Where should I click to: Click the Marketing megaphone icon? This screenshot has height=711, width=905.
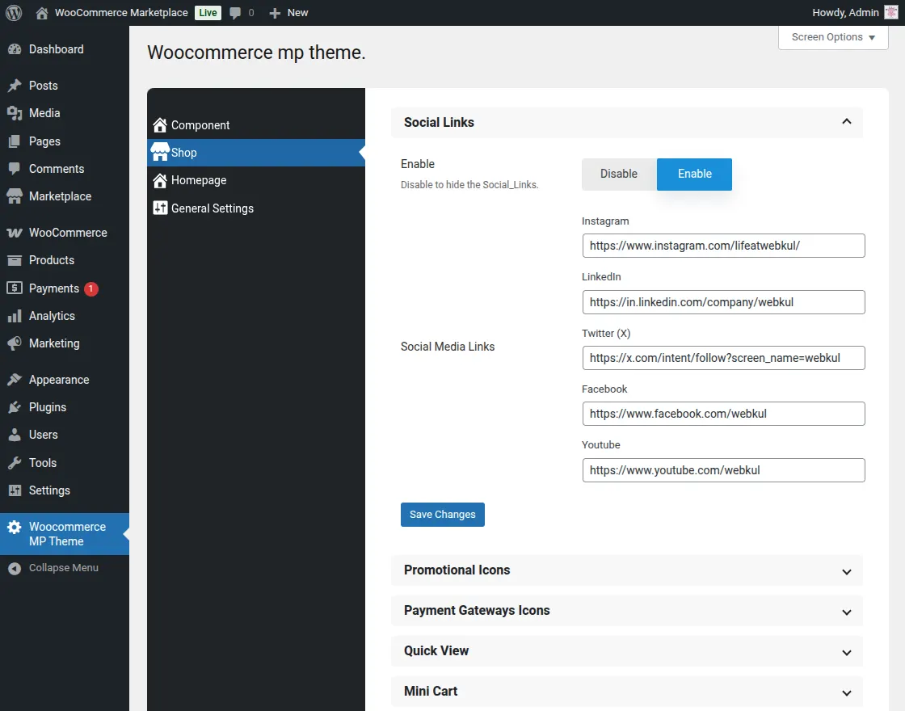[x=15, y=343]
